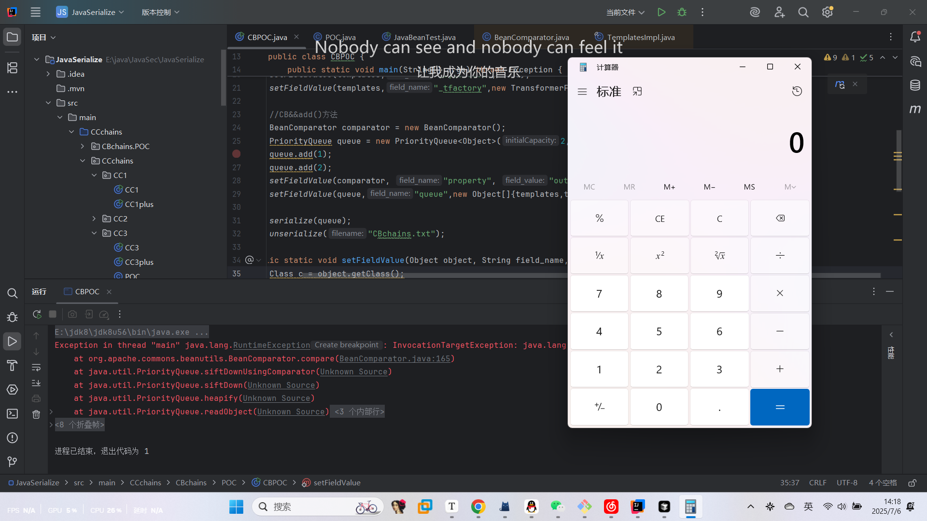This screenshot has height=521, width=927.
Task: Click the IDE notifications bell icon
Action: [915, 37]
